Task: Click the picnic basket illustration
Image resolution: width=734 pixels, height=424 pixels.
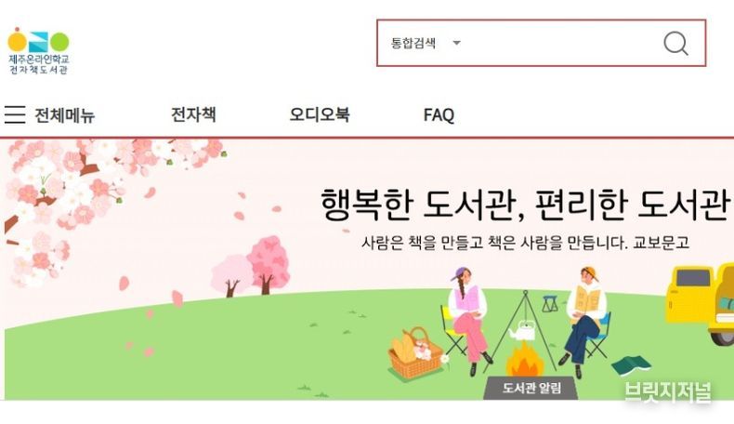Action: tap(415, 353)
